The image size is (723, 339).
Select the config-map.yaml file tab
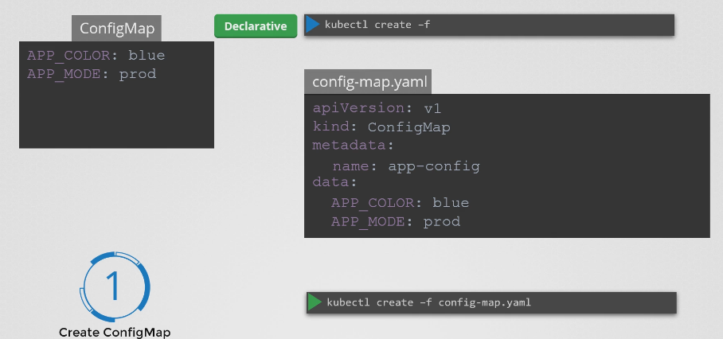[368, 82]
